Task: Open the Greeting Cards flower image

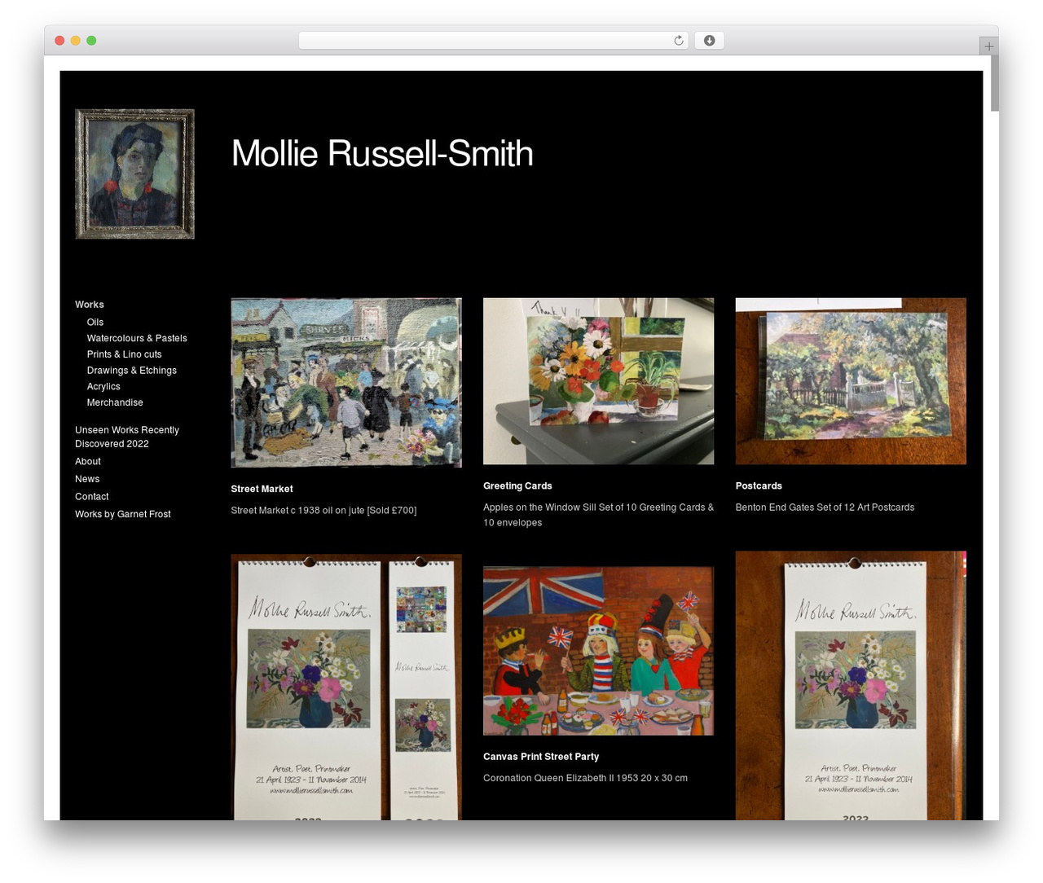Action: click(598, 381)
